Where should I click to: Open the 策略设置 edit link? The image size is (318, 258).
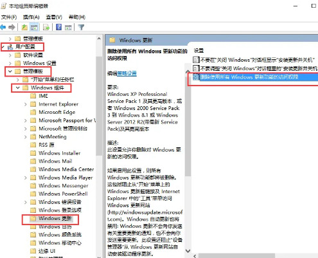[127, 73]
